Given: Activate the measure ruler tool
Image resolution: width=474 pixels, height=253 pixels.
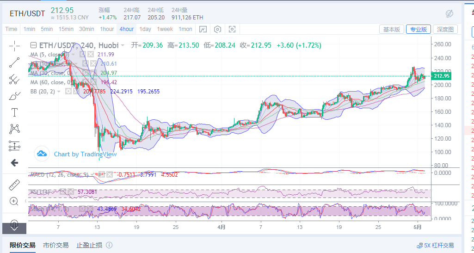Looking at the screenshot, I should coord(14,185).
